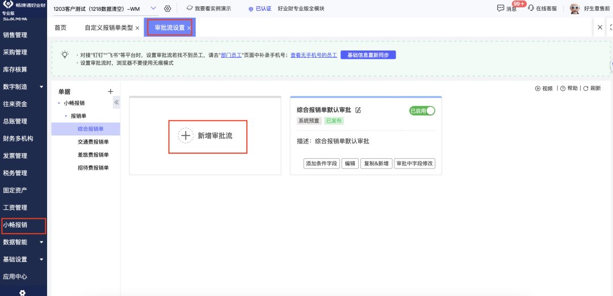
Task: Click the plus icon beside 单据
Action: (111, 91)
